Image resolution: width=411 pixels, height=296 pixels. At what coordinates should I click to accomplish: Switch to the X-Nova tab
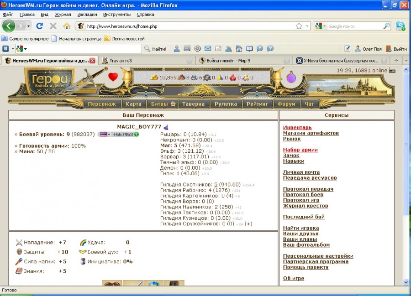tap(341, 61)
